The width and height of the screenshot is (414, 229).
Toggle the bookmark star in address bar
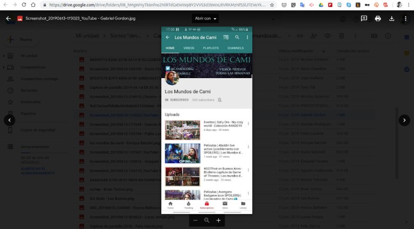coord(272,5)
